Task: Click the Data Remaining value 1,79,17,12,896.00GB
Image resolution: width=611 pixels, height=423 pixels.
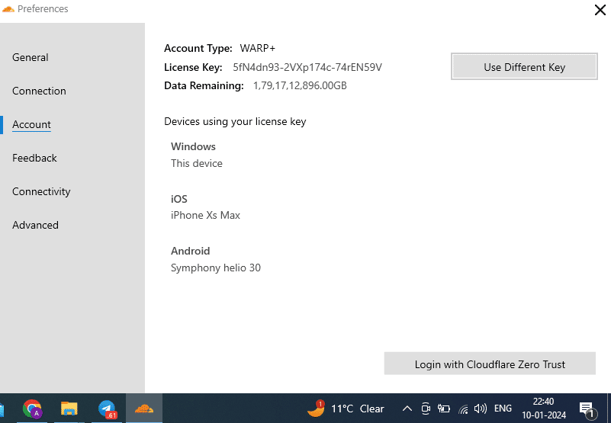Action: [300, 85]
